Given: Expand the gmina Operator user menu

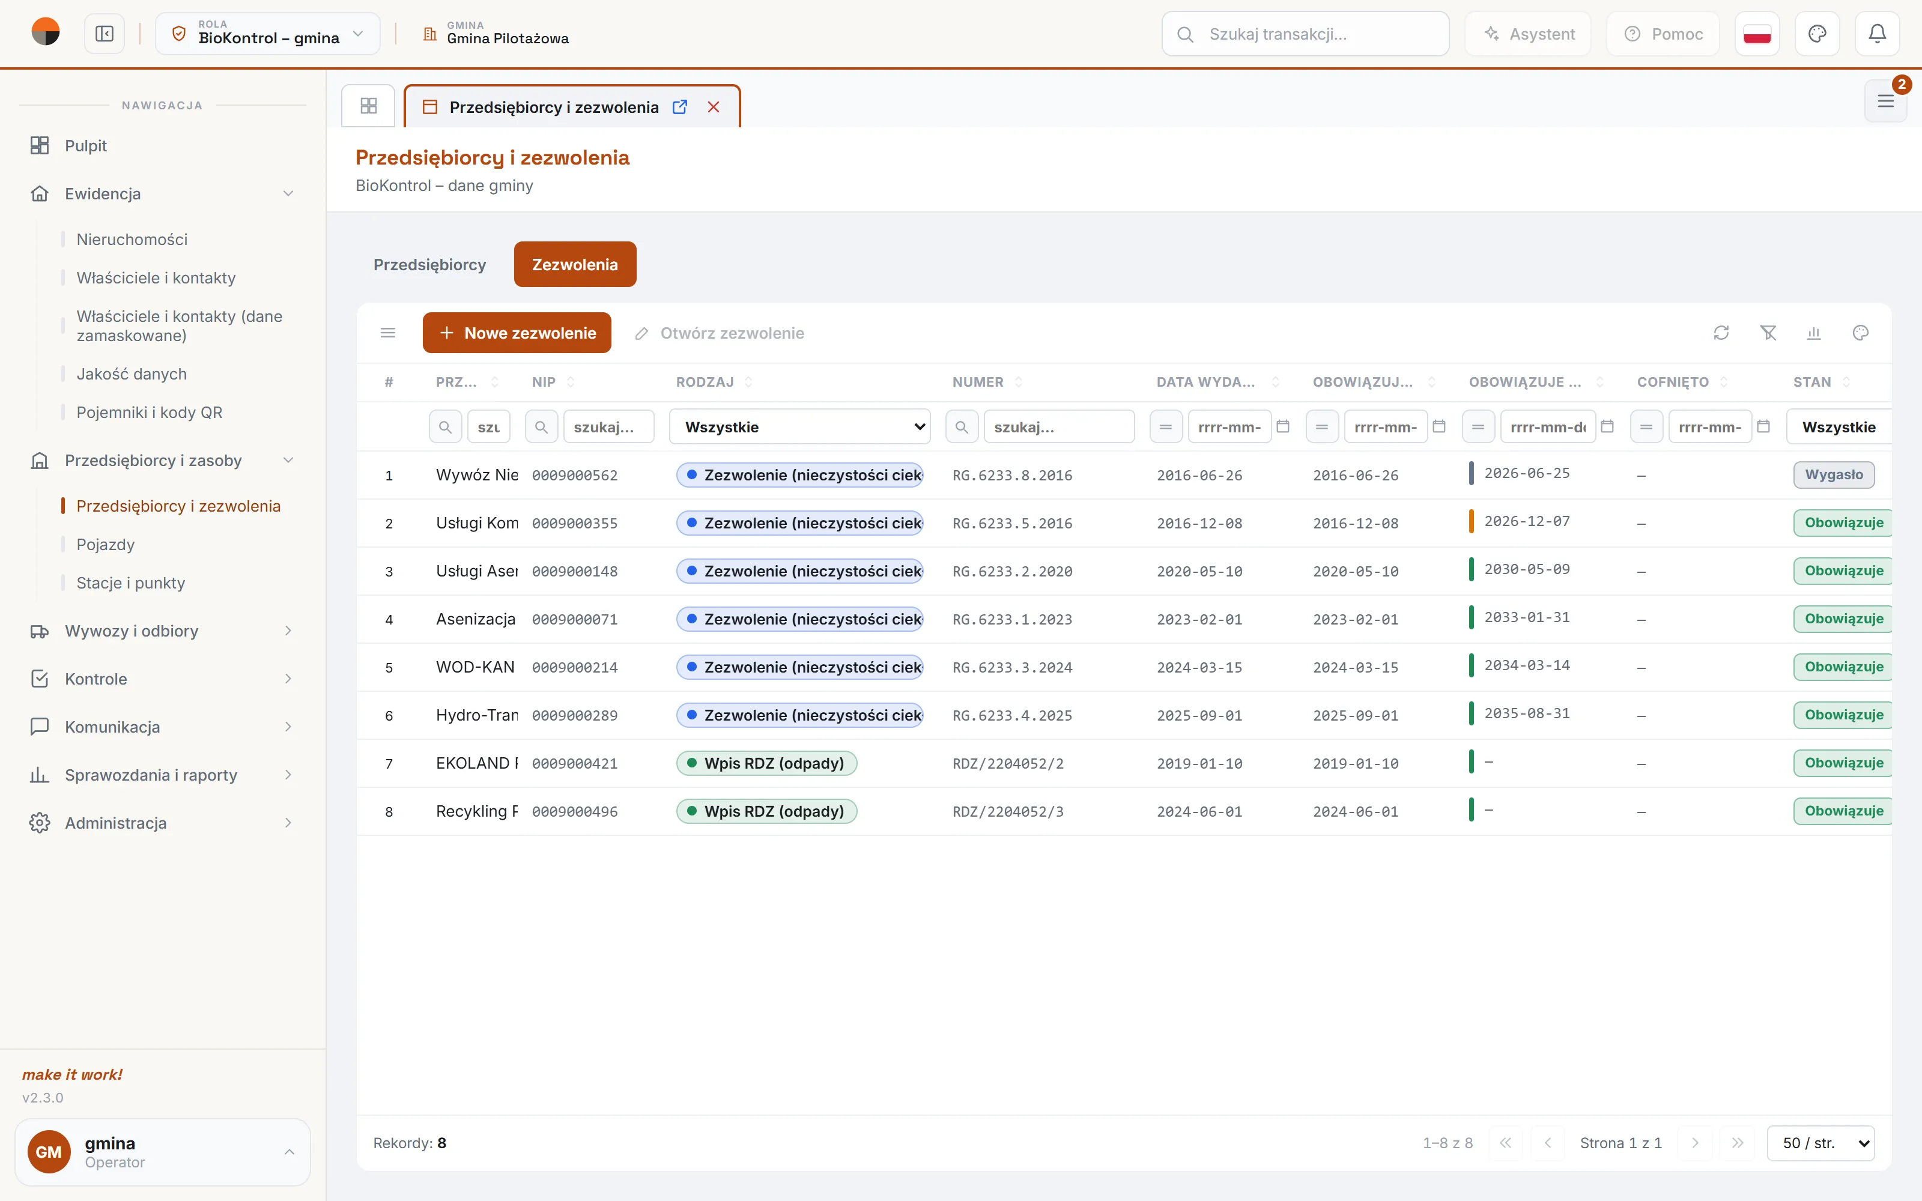Looking at the screenshot, I should tap(163, 1152).
